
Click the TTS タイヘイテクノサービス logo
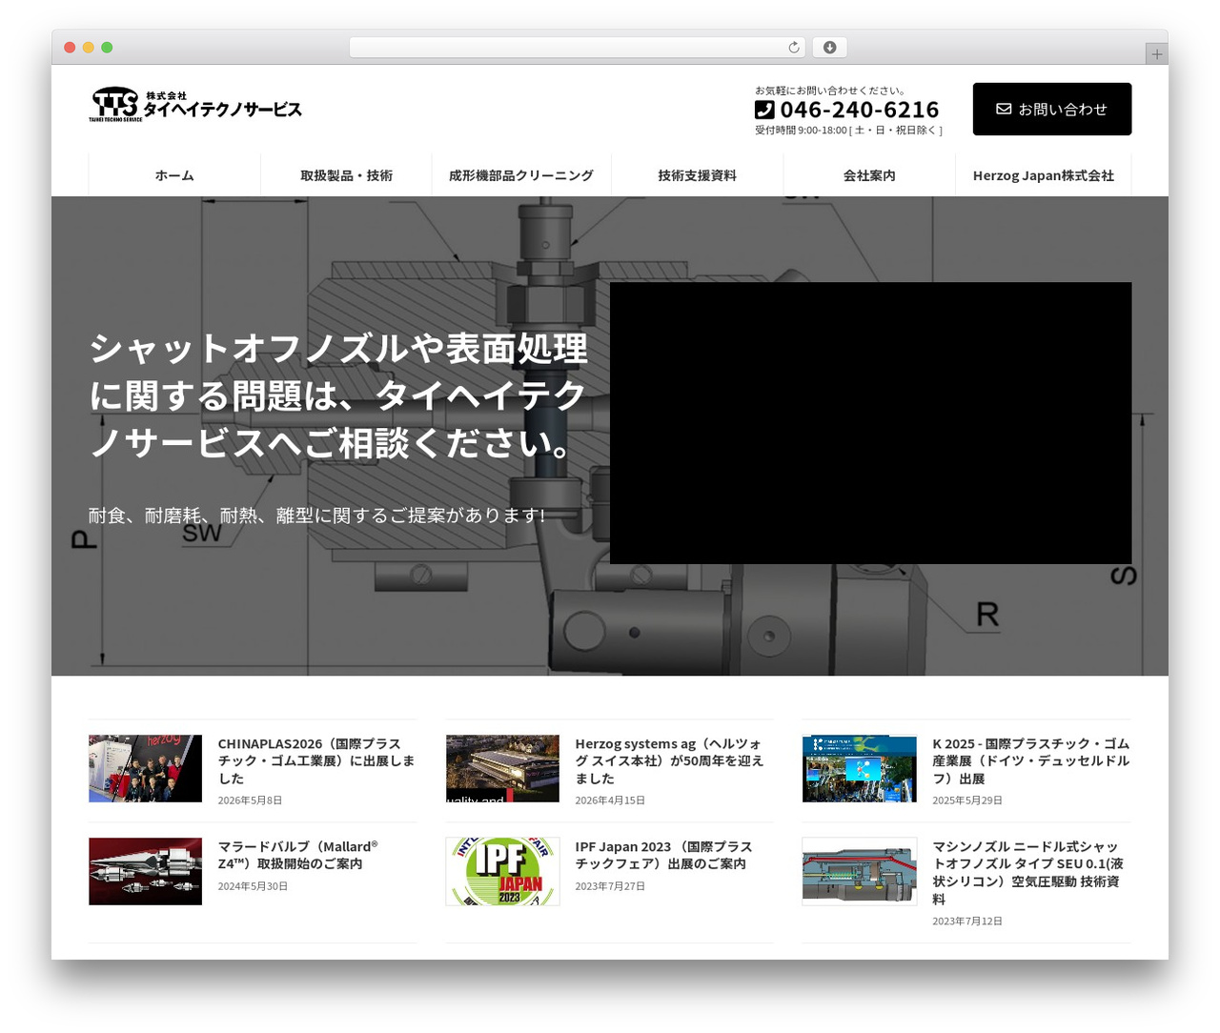195,105
